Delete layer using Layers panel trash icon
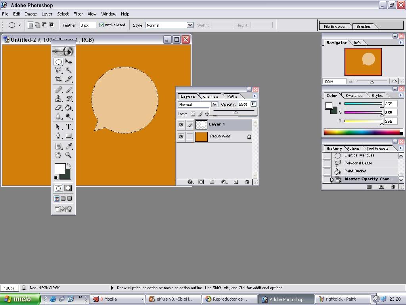The width and height of the screenshot is (406, 305). click(x=247, y=182)
